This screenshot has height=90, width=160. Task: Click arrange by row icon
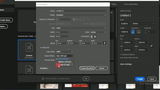pyautogui.click(x=80, y=19)
